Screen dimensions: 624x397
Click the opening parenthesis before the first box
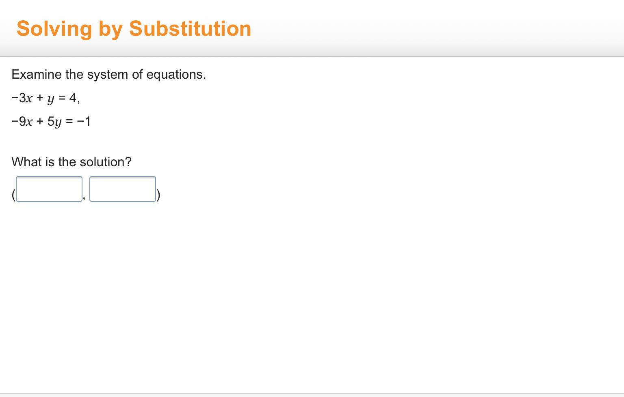[x=13, y=195]
